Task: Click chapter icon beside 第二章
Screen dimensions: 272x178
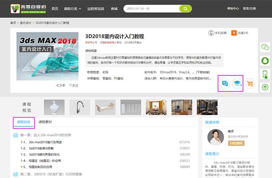Action: (15, 174)
